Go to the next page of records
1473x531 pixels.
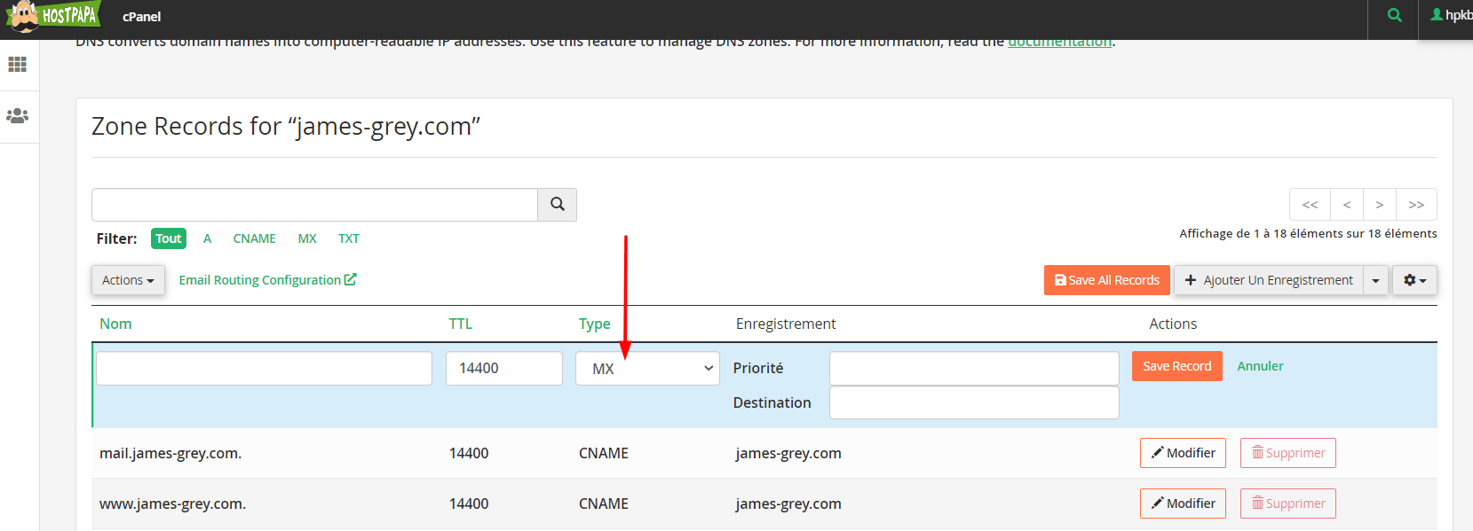1379,205
